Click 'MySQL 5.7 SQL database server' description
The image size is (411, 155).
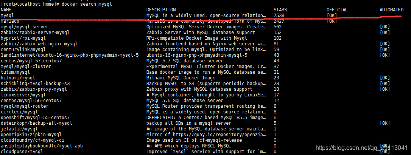(185, 61)
